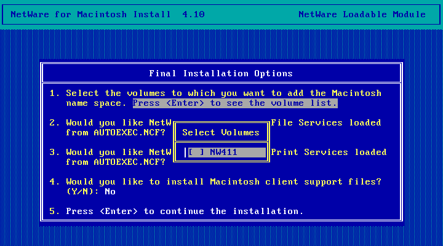Select option 2 about File Services loading
443x246 pixels.
click(x=215, y=128)
